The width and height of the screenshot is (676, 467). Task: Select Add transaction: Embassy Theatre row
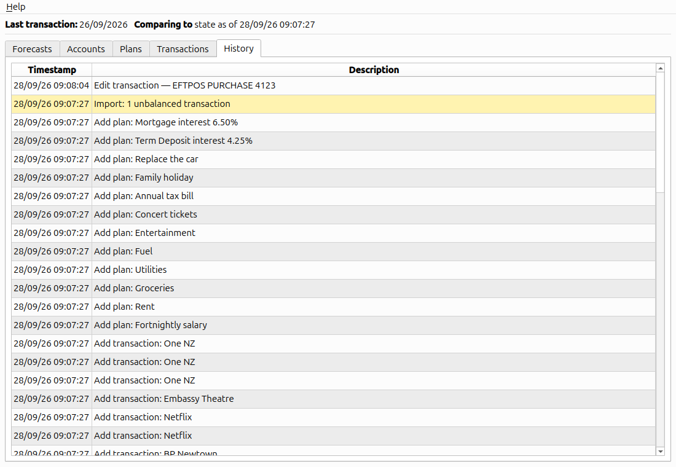pos(333,399)
